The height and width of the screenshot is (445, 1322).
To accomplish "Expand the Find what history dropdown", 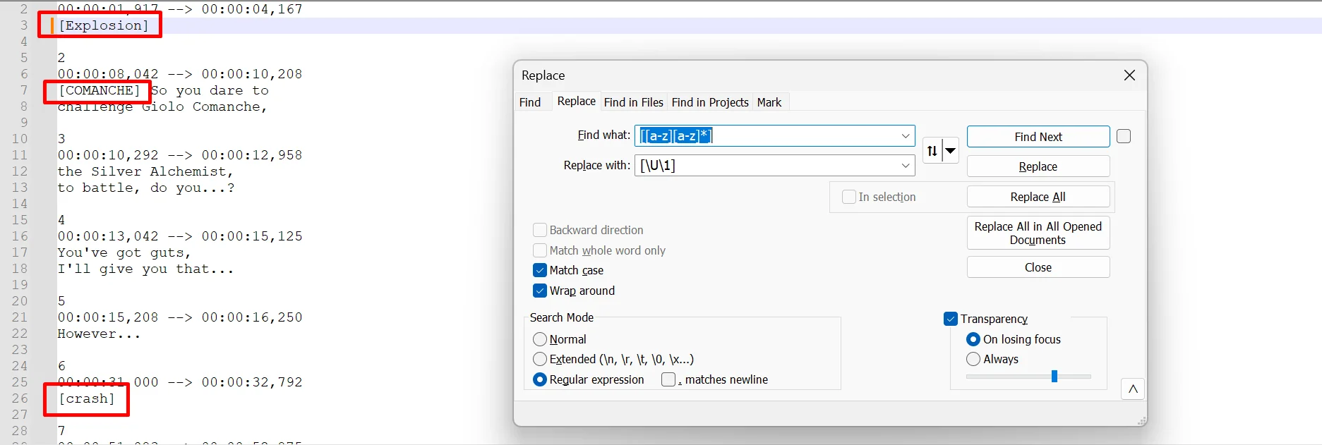I will coord(906,136).
